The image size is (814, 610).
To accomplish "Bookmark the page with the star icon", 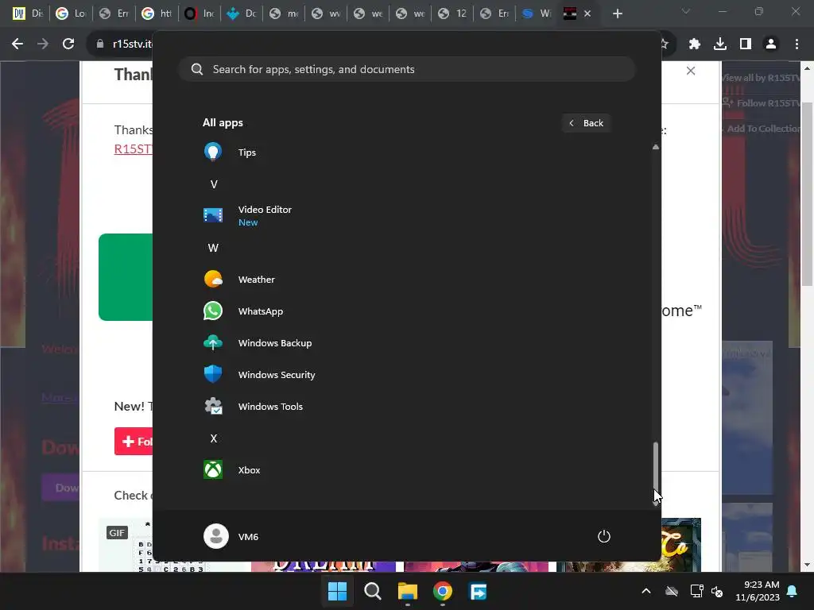I will pyautogui.click(x=665, y=44).
